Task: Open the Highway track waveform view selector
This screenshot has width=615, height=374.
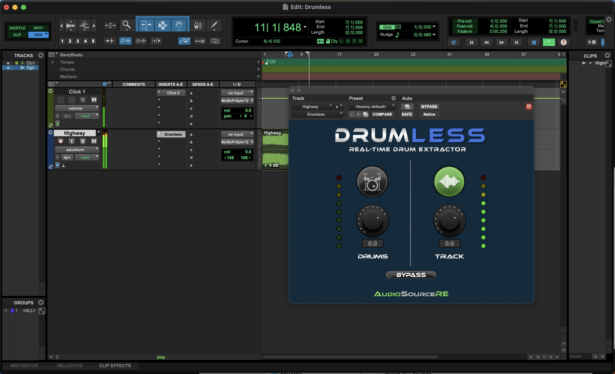Action: click(77, 149)
